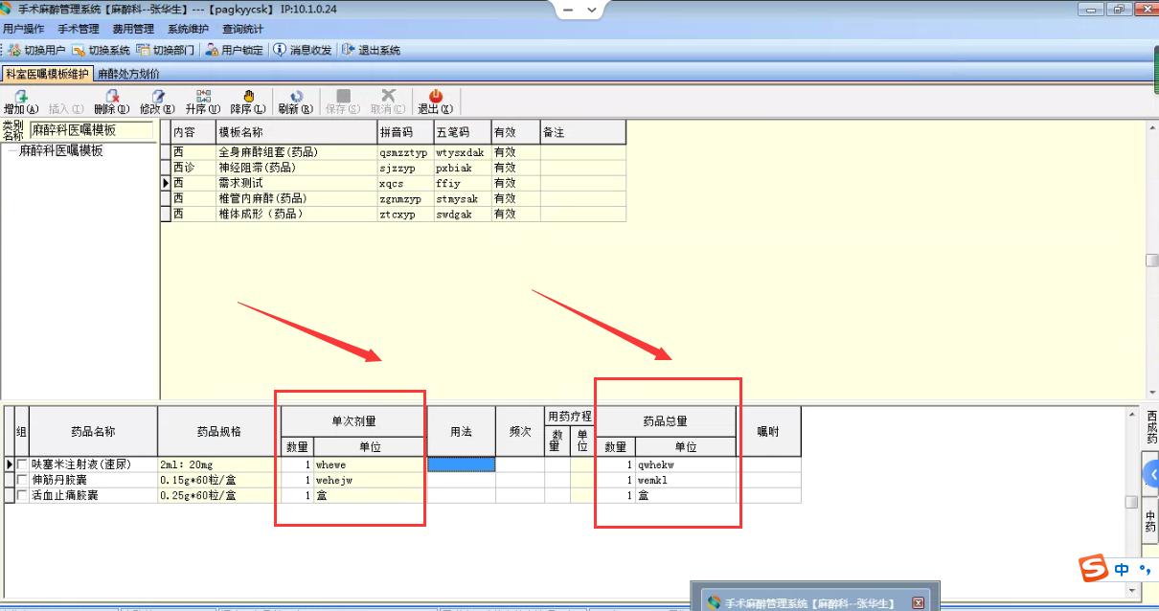Check the box for 活血止痛胶囊 row
This screenshot has width=1159, height=611.
coord(22,495)
